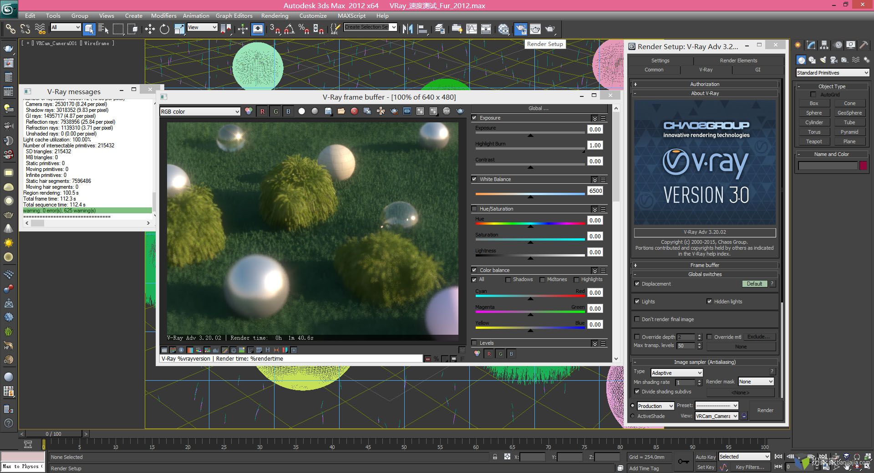Viewport: 874px width, 473px height.
Task: Open the Render mask dropdown
Action: 756,382
